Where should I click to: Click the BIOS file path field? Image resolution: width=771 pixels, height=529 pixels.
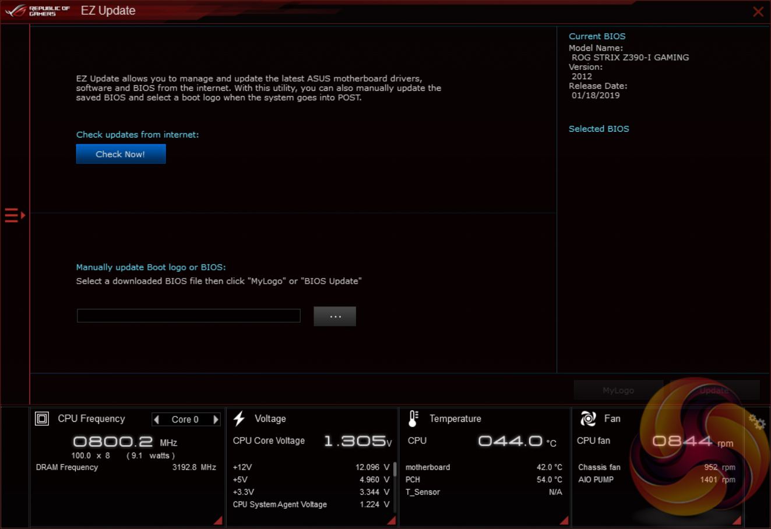coord(189,316)
